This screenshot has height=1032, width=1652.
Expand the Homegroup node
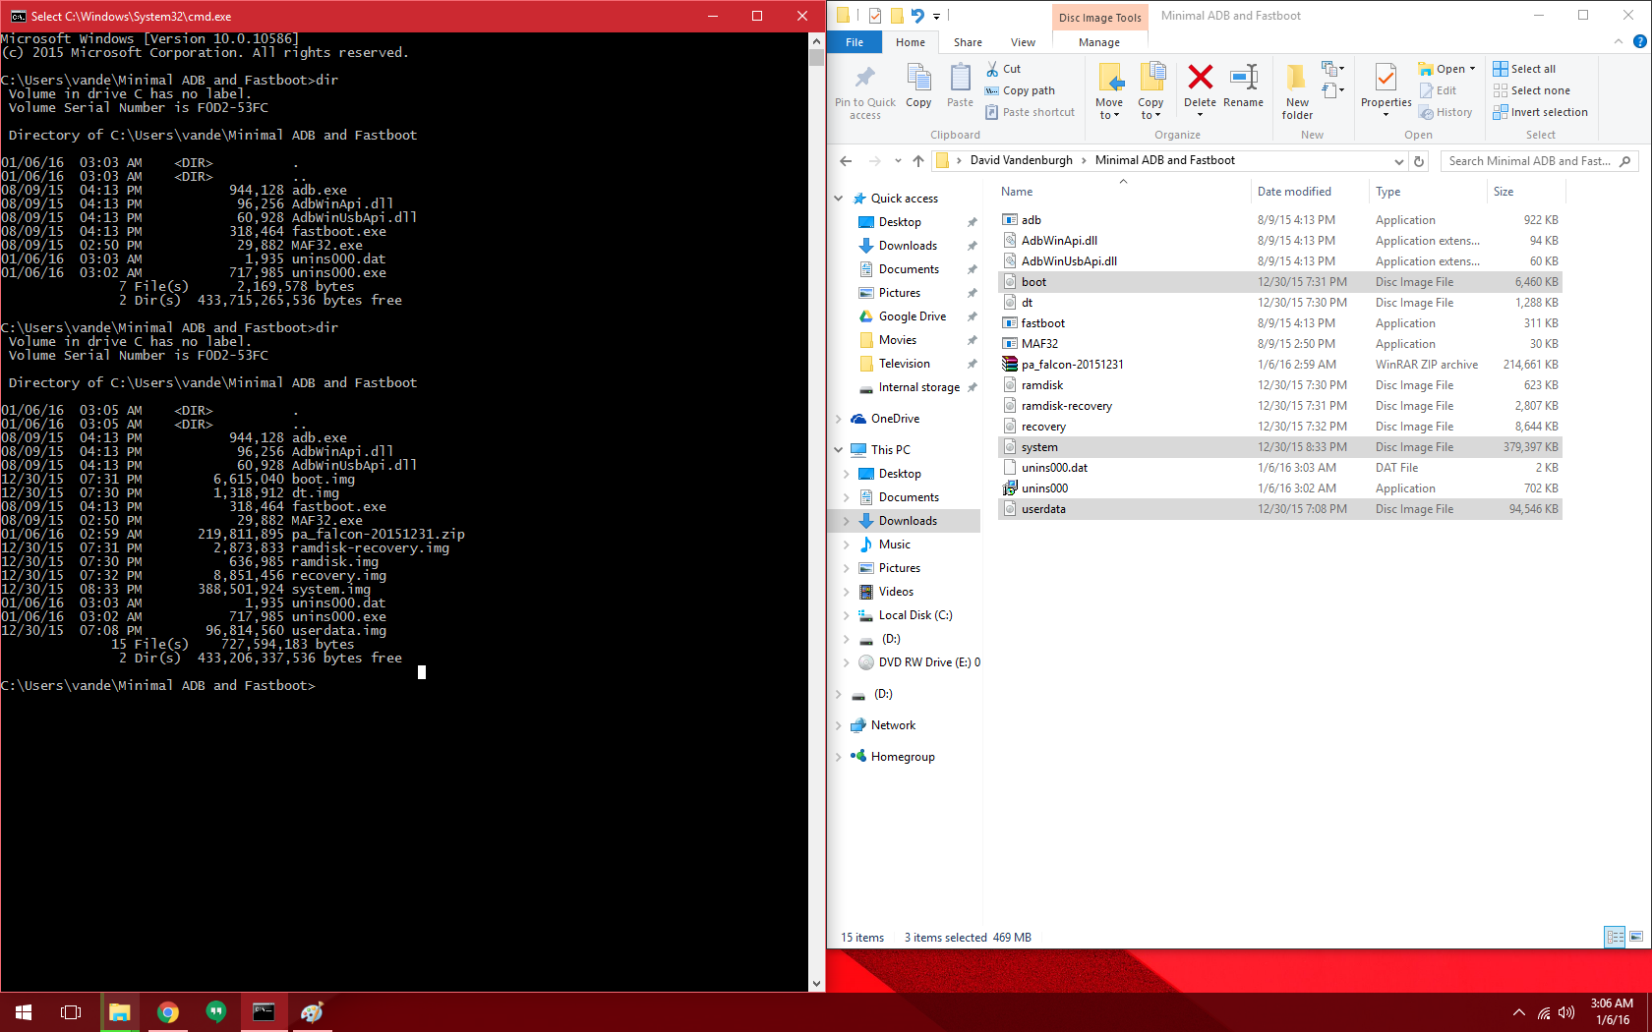pos(839,757)
